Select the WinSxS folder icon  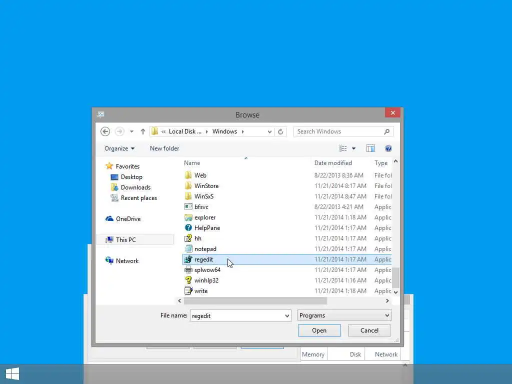(x=188, y=196)
